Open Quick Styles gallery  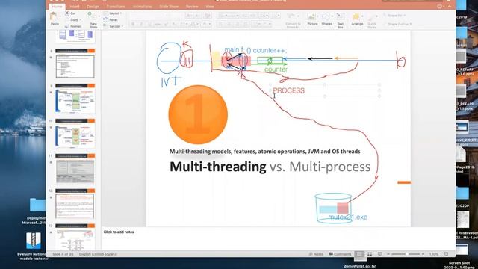(x=372, y=20)
